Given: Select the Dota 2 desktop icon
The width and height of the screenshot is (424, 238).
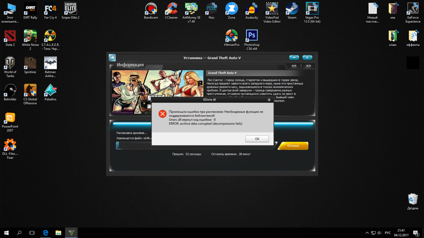Looking at the screenshot, I should [x=10, y=36].
